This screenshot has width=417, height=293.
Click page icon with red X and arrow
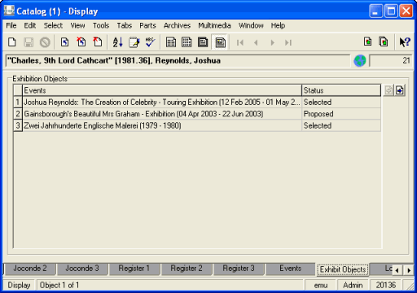click(81, 42)
